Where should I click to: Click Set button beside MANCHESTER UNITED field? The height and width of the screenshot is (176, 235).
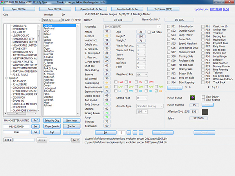point(36,120)
